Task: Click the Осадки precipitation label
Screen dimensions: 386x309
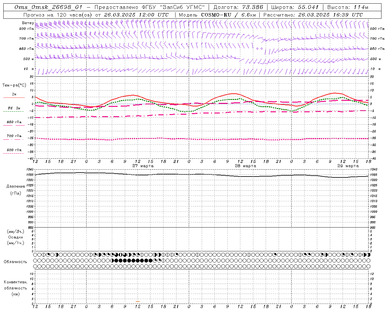Action: tap(16, 237)
